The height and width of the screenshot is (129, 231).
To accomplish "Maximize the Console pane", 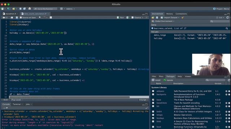I will click(146, 104).
